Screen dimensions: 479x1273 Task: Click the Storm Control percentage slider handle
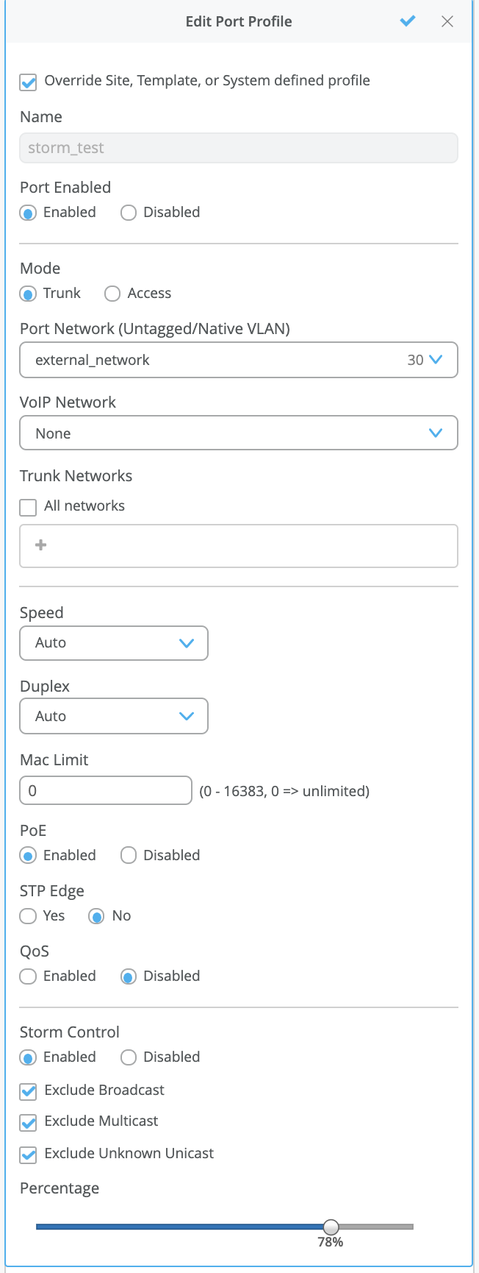pos(331,1227)
